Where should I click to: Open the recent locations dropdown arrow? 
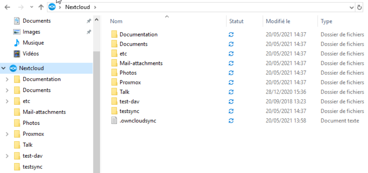point(31,7)
